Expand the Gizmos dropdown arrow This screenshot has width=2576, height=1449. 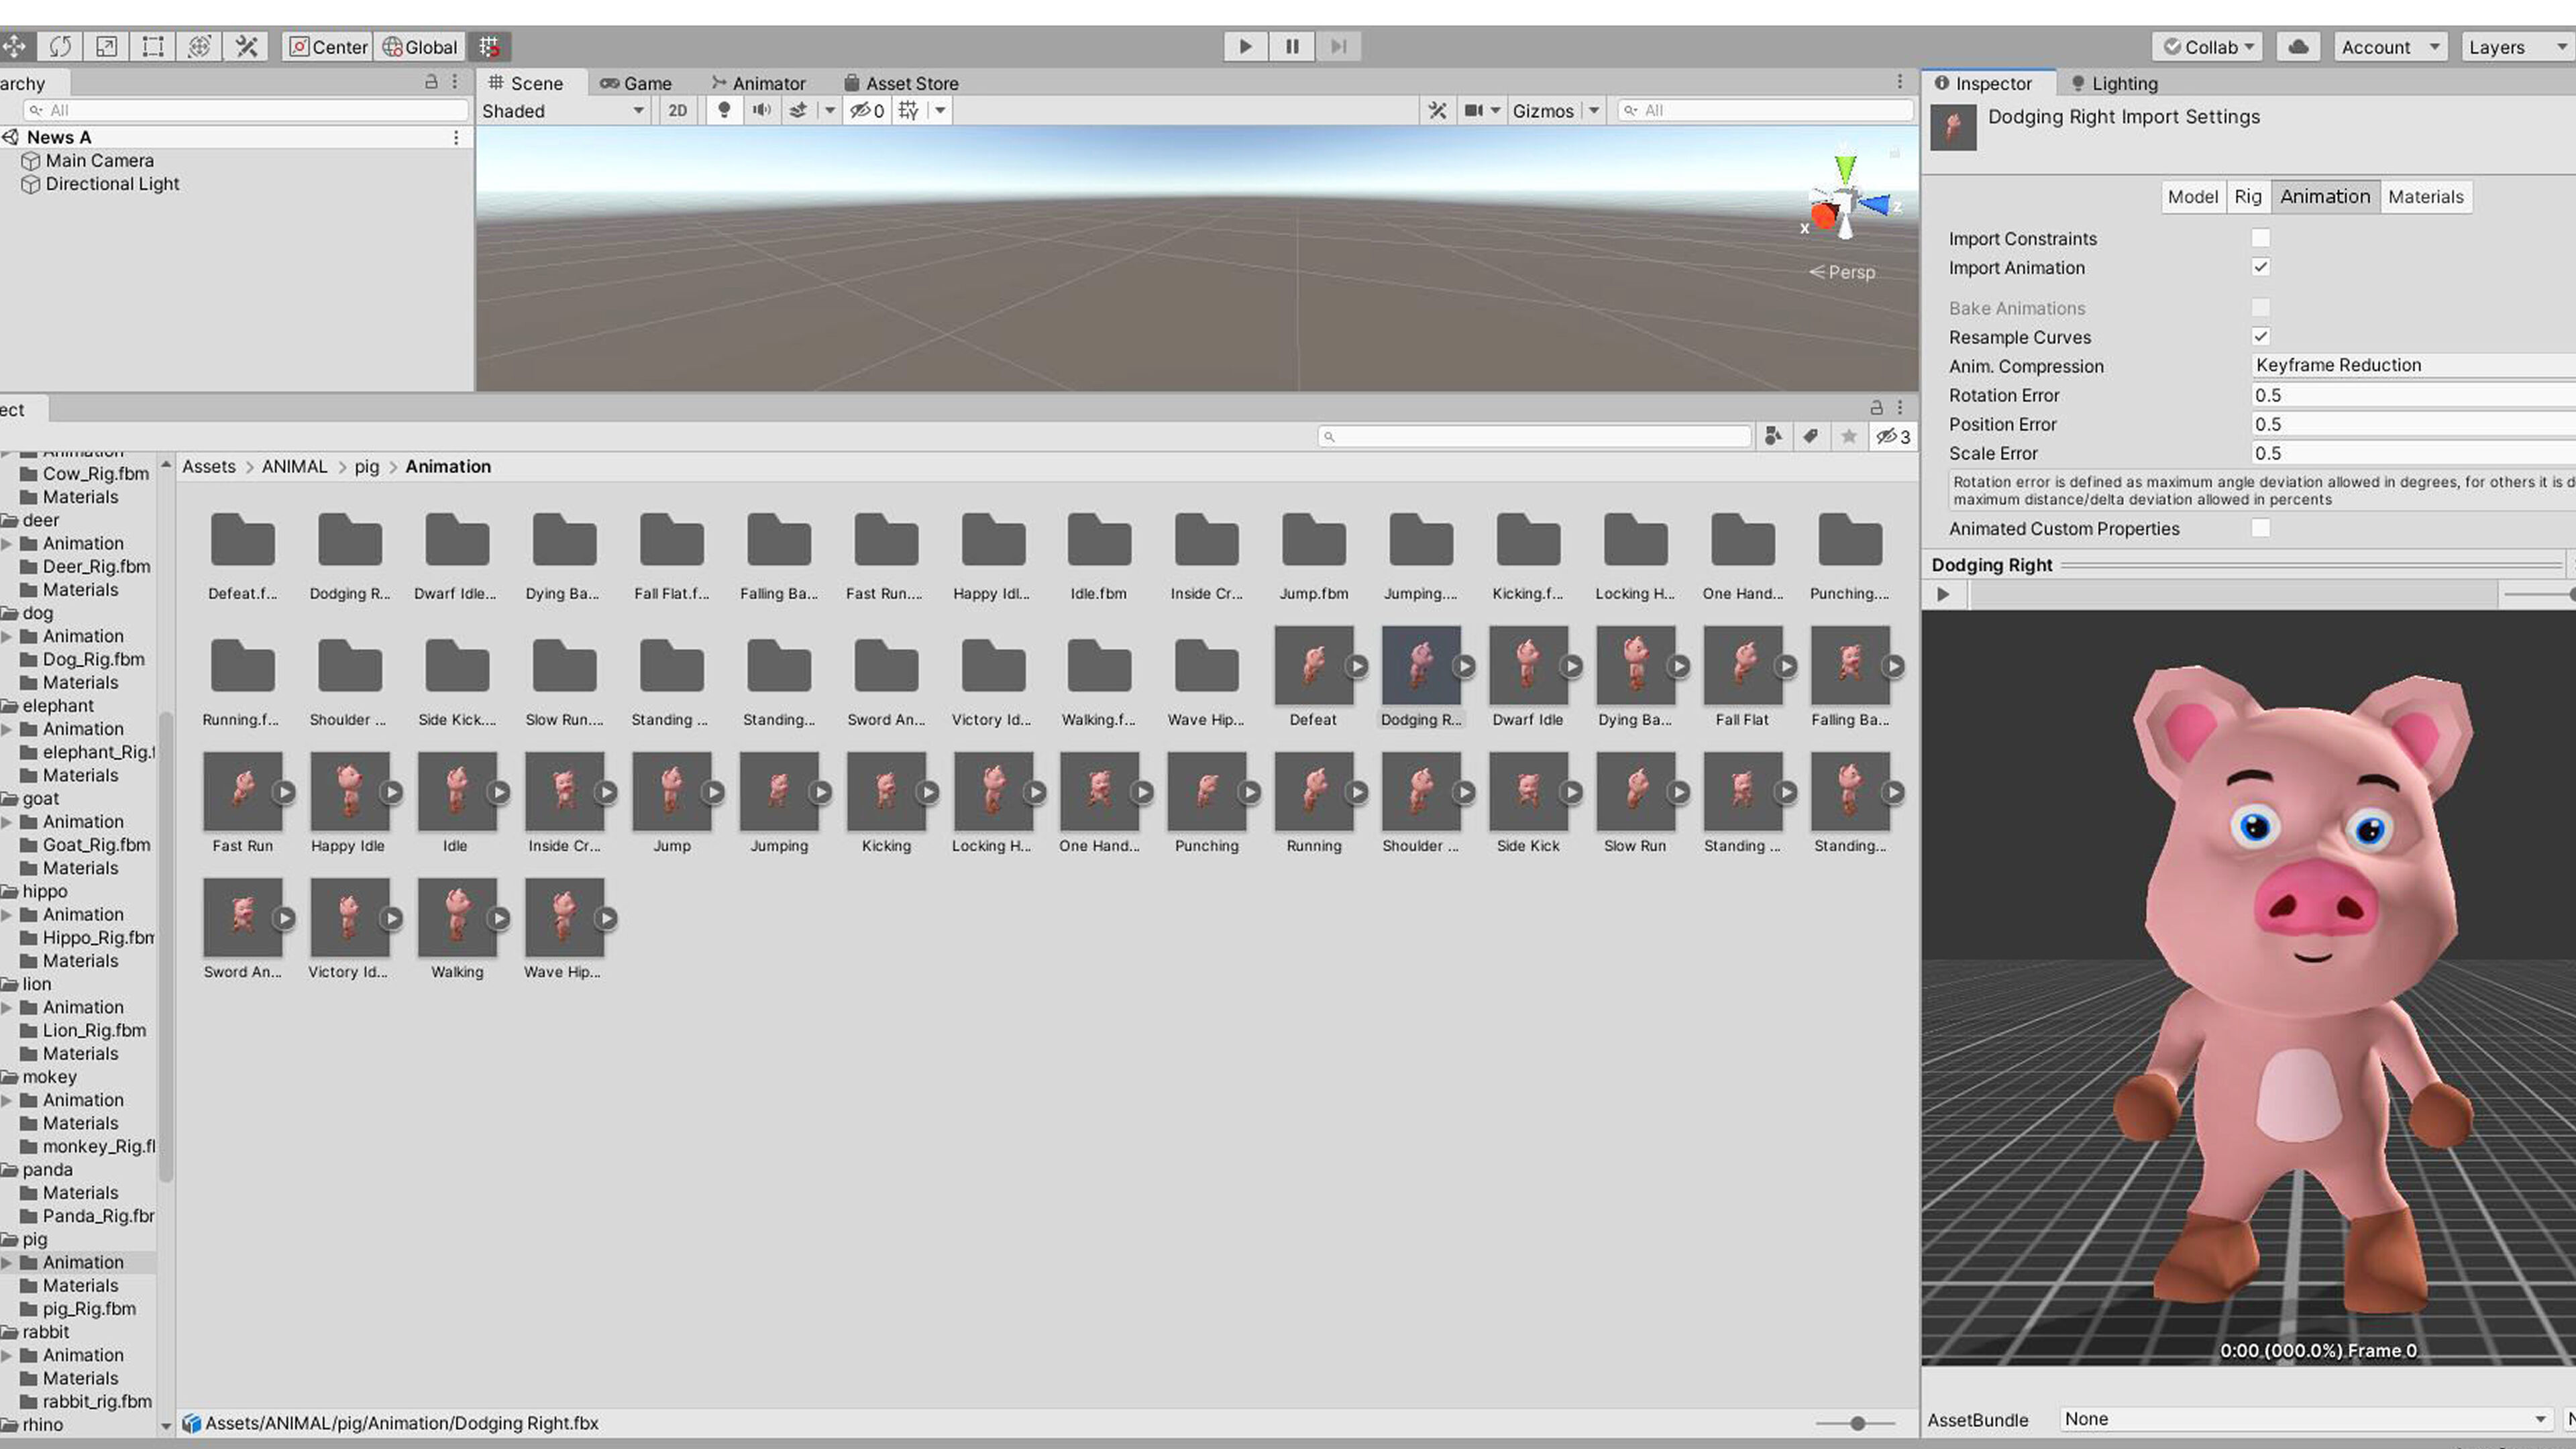[1594, 110]
